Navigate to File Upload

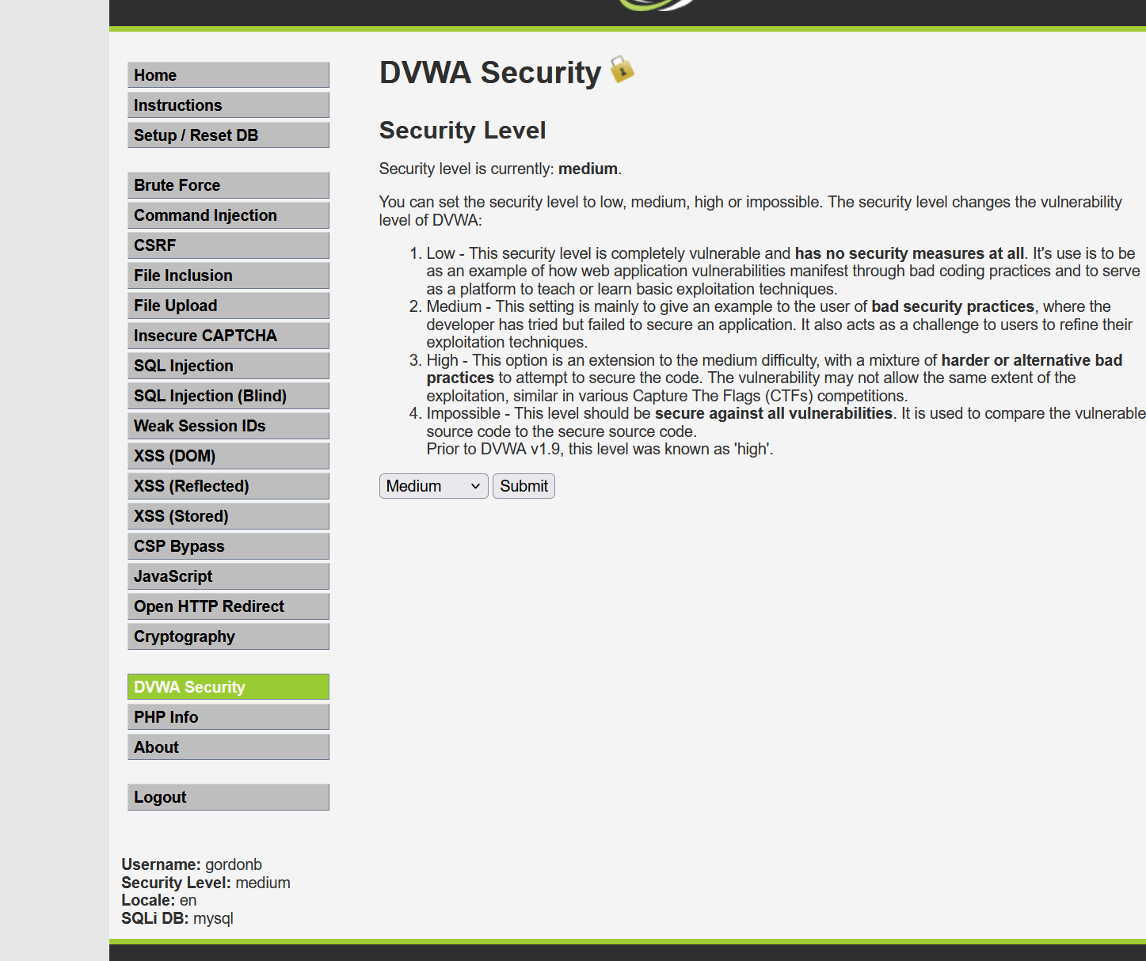pos(228,306)
